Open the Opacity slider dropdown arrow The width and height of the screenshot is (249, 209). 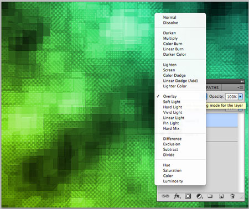click(x=240, y=96)
